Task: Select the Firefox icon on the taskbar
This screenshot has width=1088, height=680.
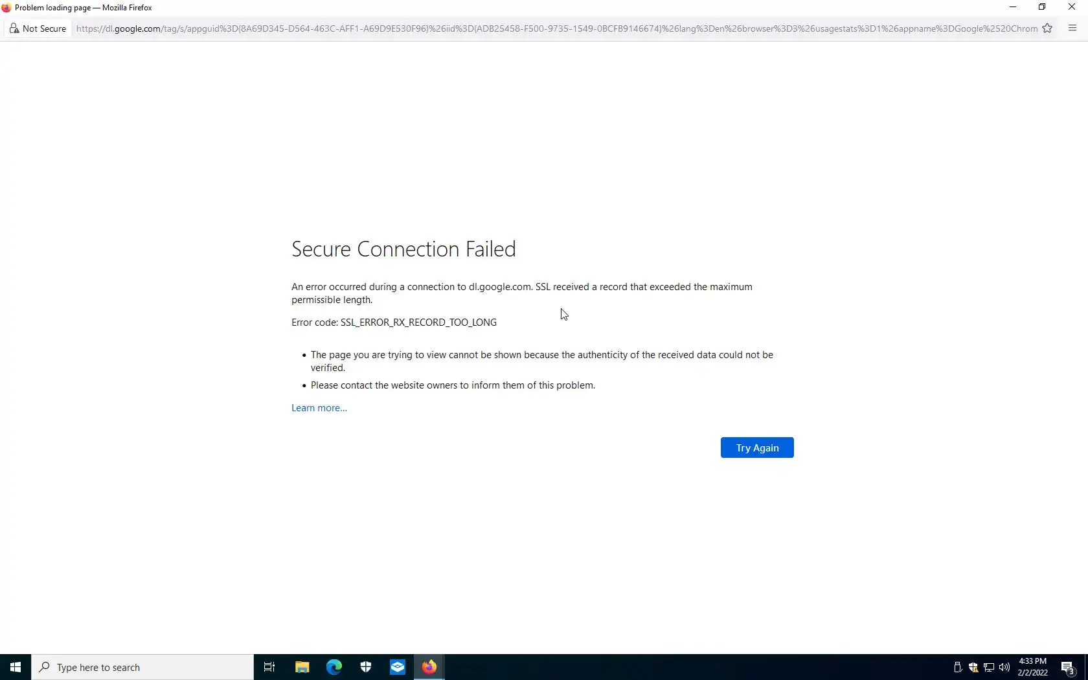Action: [429, 667]
